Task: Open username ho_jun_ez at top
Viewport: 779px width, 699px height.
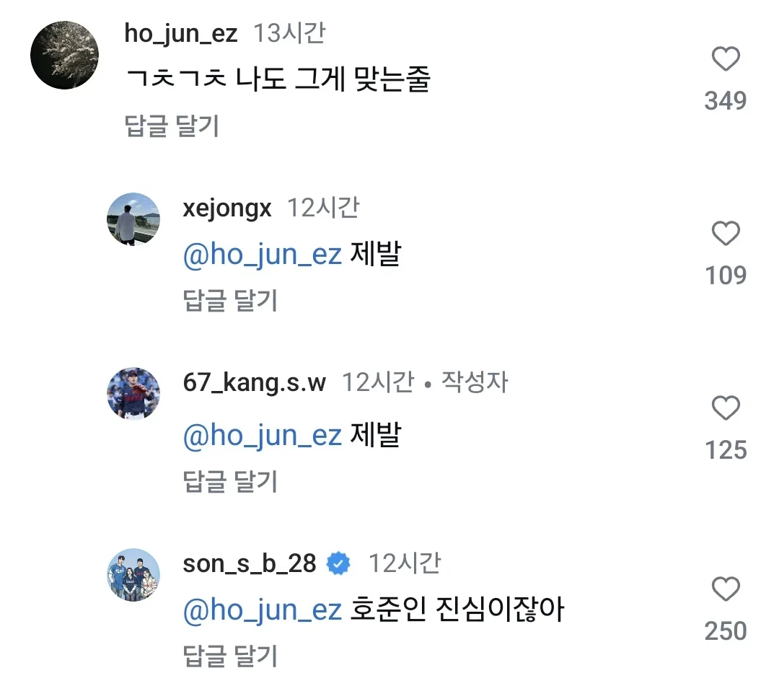Action: click(181, 34)
